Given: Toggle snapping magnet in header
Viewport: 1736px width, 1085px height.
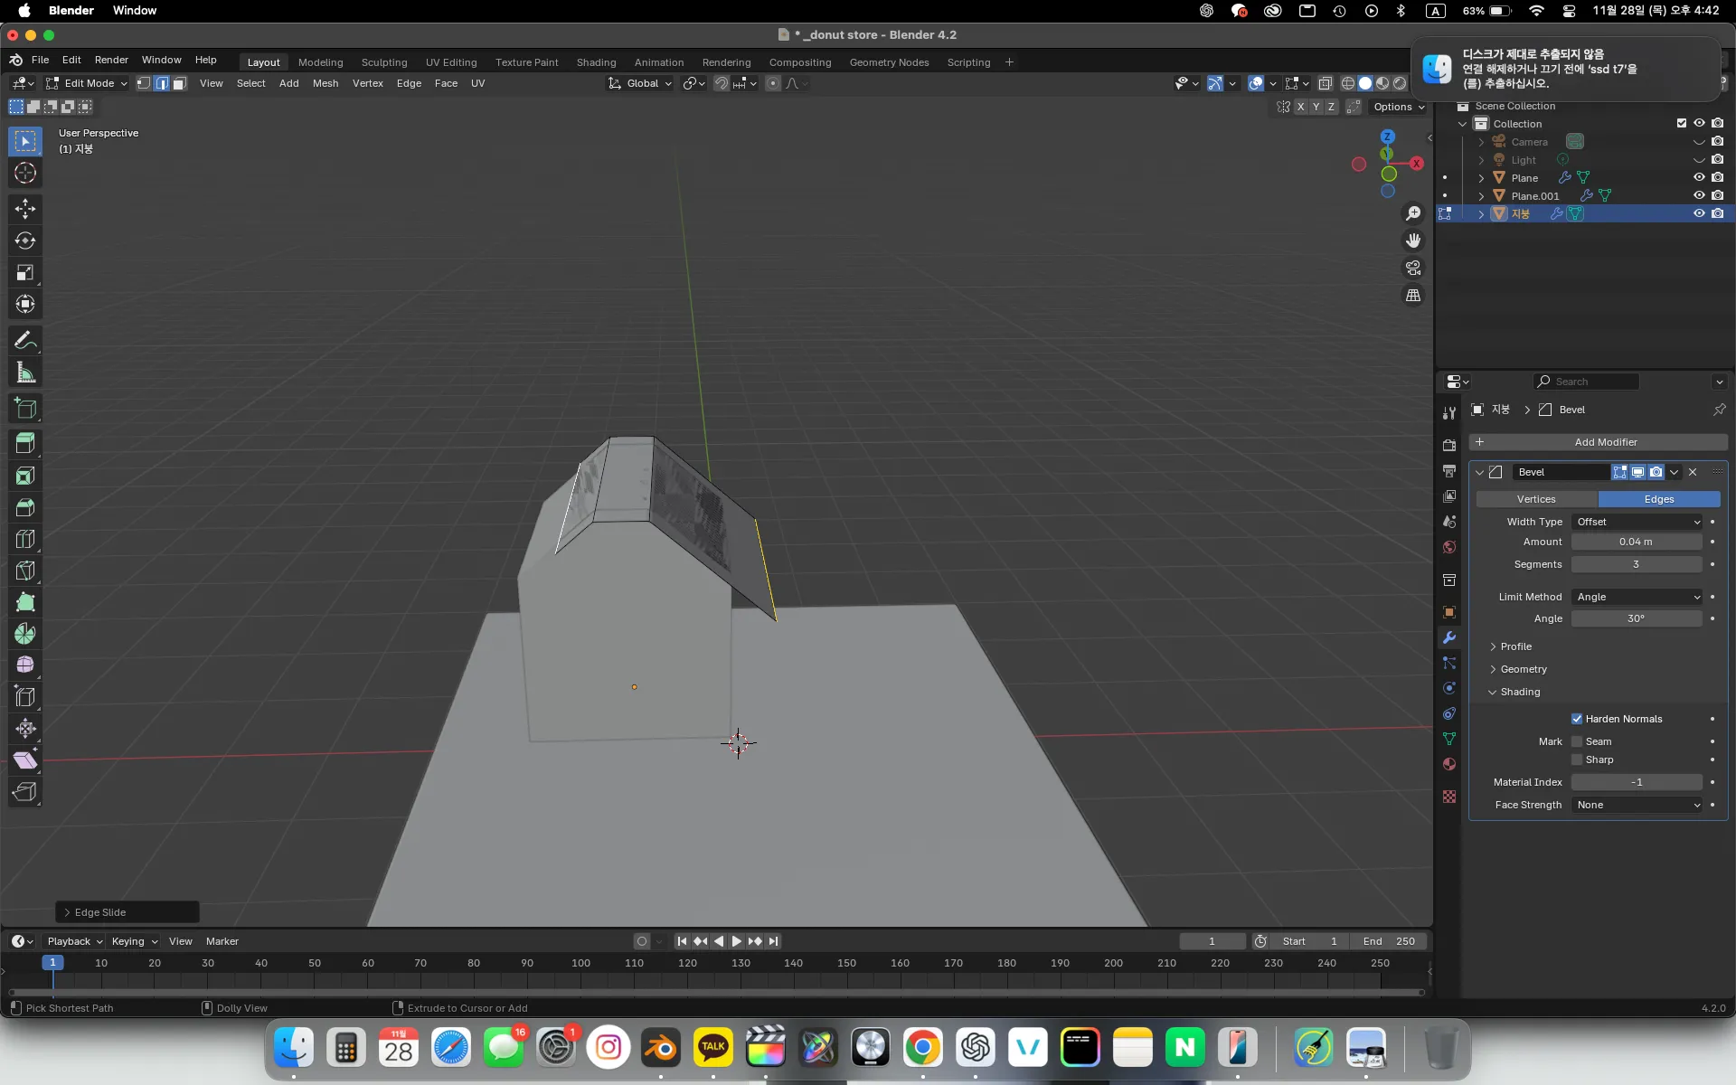Looking at the screenshot, I should click(721, 83).
